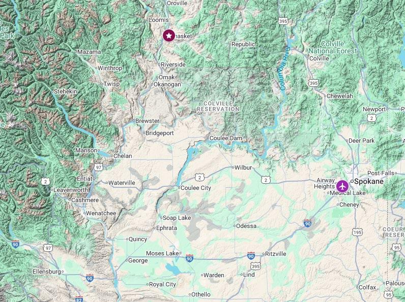The image size is (405, 302).
Task: Click the Colville National Forest label
Action: click(333, 47)
